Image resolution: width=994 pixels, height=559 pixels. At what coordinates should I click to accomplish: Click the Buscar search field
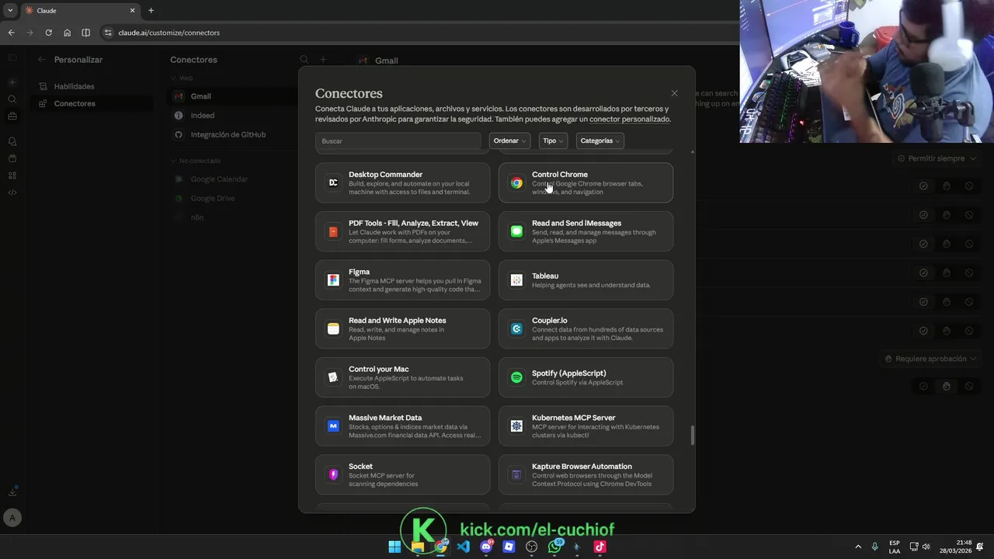[x=398, y=141]
